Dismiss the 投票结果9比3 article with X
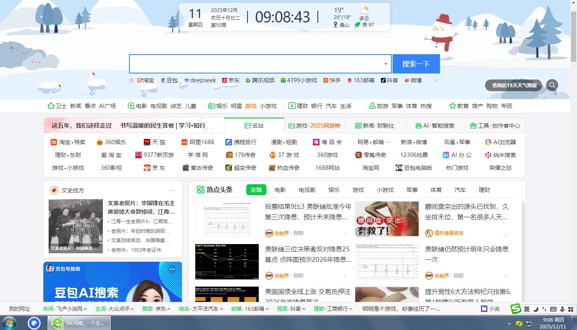The image size is (577, 330). click(345, 233)
